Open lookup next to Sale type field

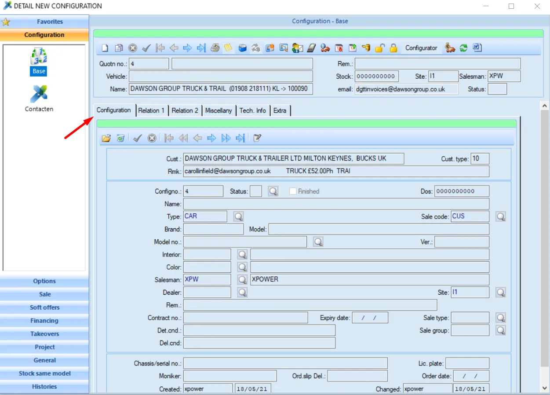[500, 318]
